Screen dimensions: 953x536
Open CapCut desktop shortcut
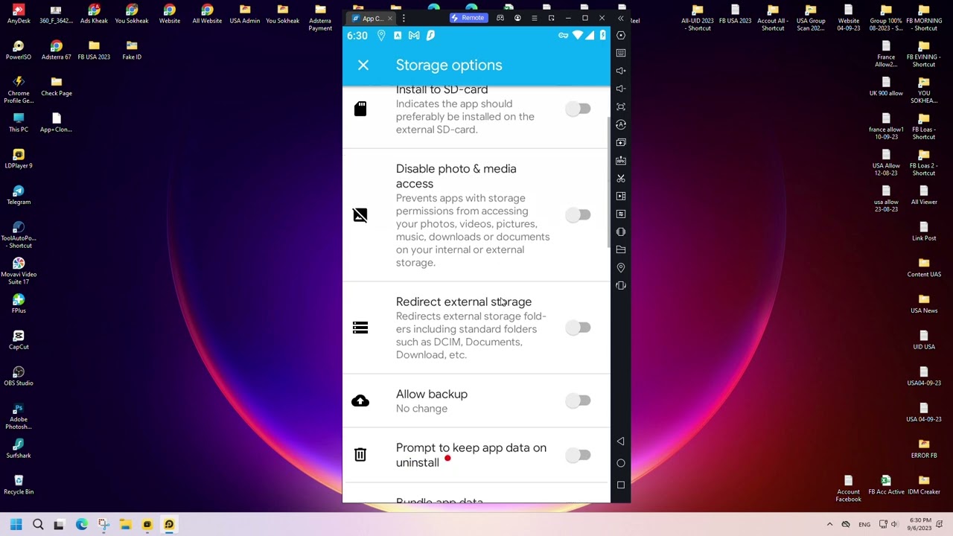19,340
